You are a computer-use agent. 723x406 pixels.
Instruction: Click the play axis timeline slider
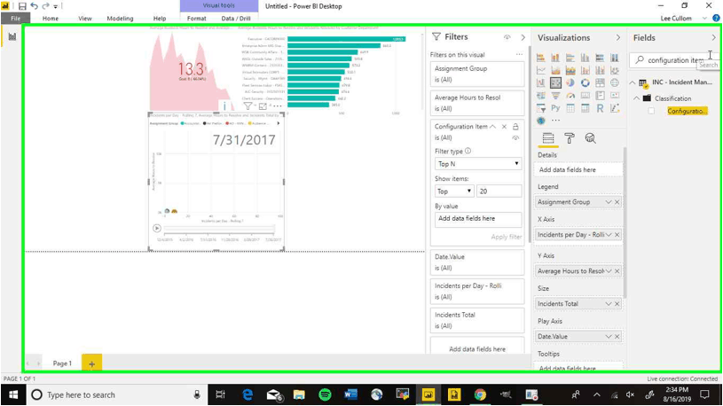(219, 228)
